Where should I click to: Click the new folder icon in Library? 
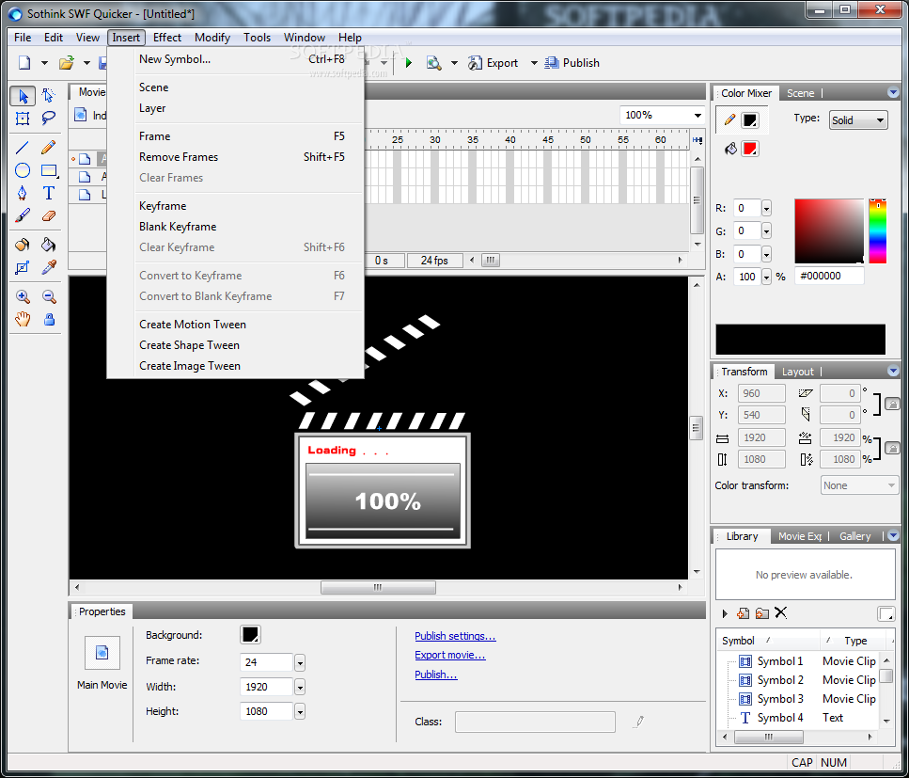point(762,613)
